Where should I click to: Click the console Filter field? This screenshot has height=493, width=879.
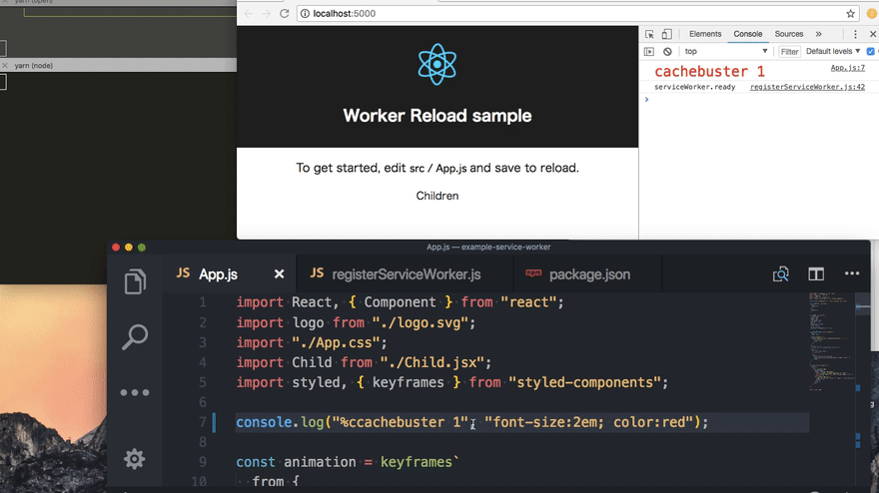(x=789, y=52)
